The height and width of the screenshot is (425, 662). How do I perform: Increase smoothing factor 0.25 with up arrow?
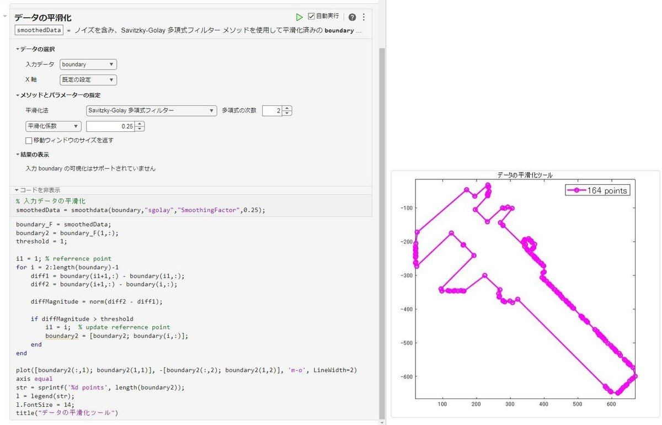tap(140, 124)
